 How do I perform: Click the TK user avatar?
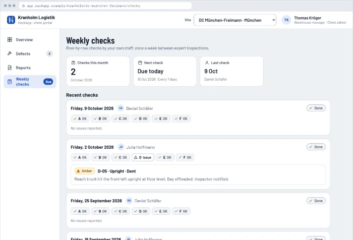click(x=286, y=20)
